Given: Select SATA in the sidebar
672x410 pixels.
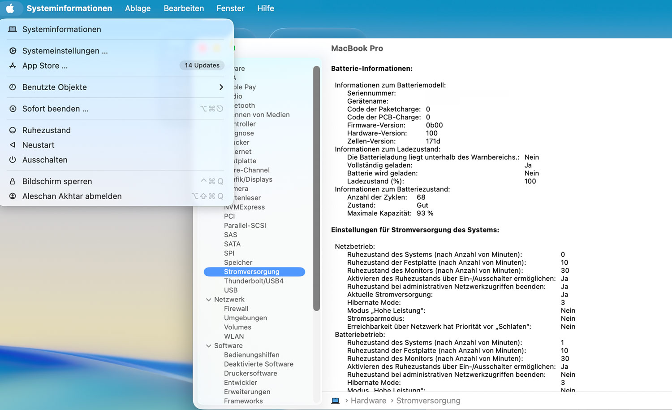Looking at the screenshot, I should click(232, 244).
